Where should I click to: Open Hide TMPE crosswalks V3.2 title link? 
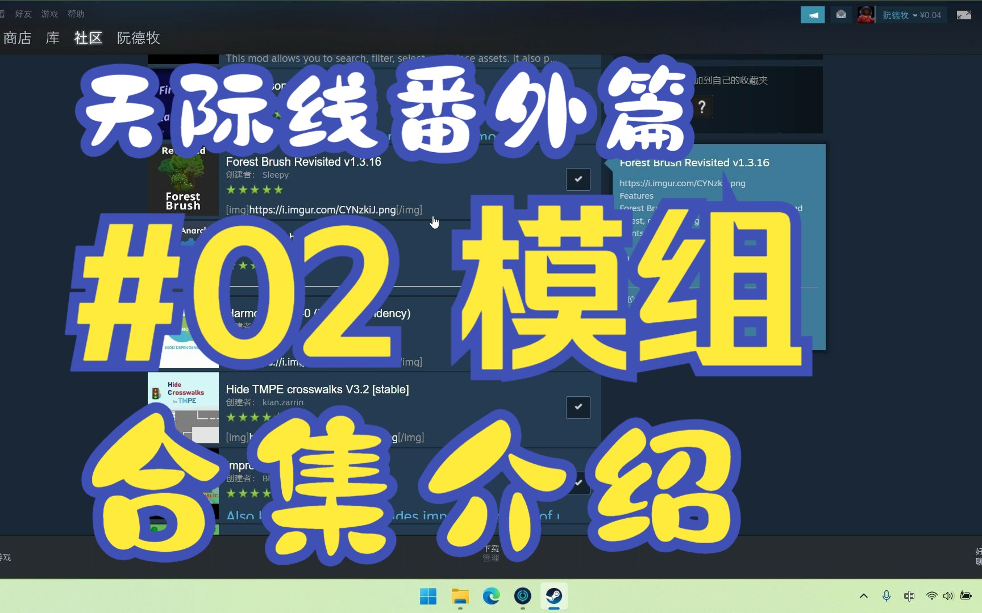click(x=317, y=389)
